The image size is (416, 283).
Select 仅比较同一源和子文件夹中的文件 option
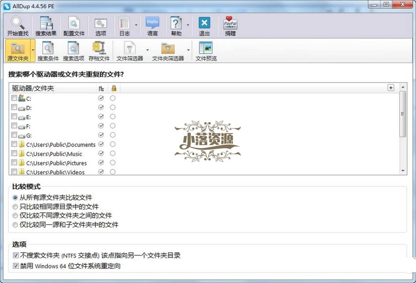pos(15,225)
